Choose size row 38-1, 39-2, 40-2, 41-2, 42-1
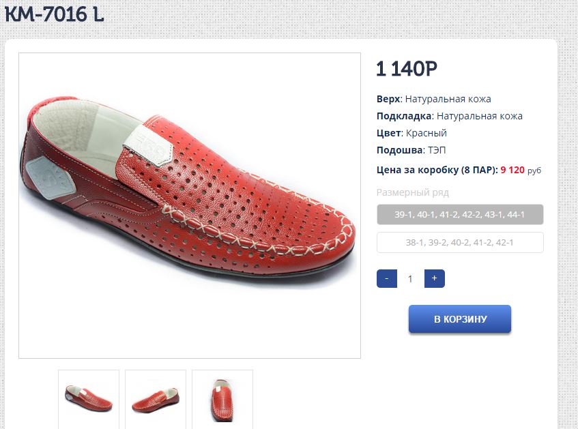This screenshot has width=578, height=429. (x=460, y=242)
